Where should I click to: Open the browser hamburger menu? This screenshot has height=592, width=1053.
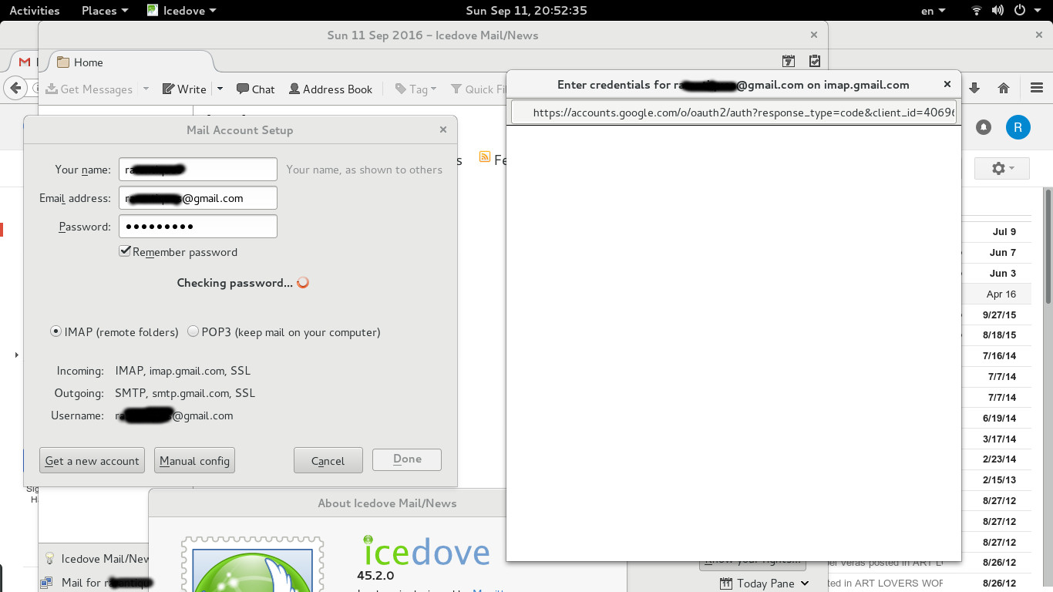click(1037, 88)
